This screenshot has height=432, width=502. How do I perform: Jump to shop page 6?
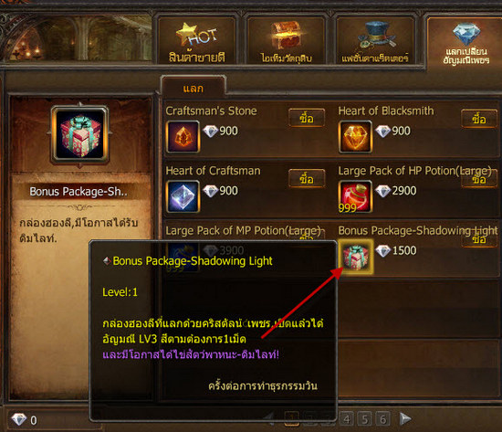(383, 419)
